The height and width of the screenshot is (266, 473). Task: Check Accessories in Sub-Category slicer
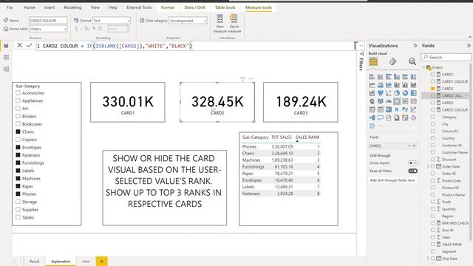coord(18,93)
